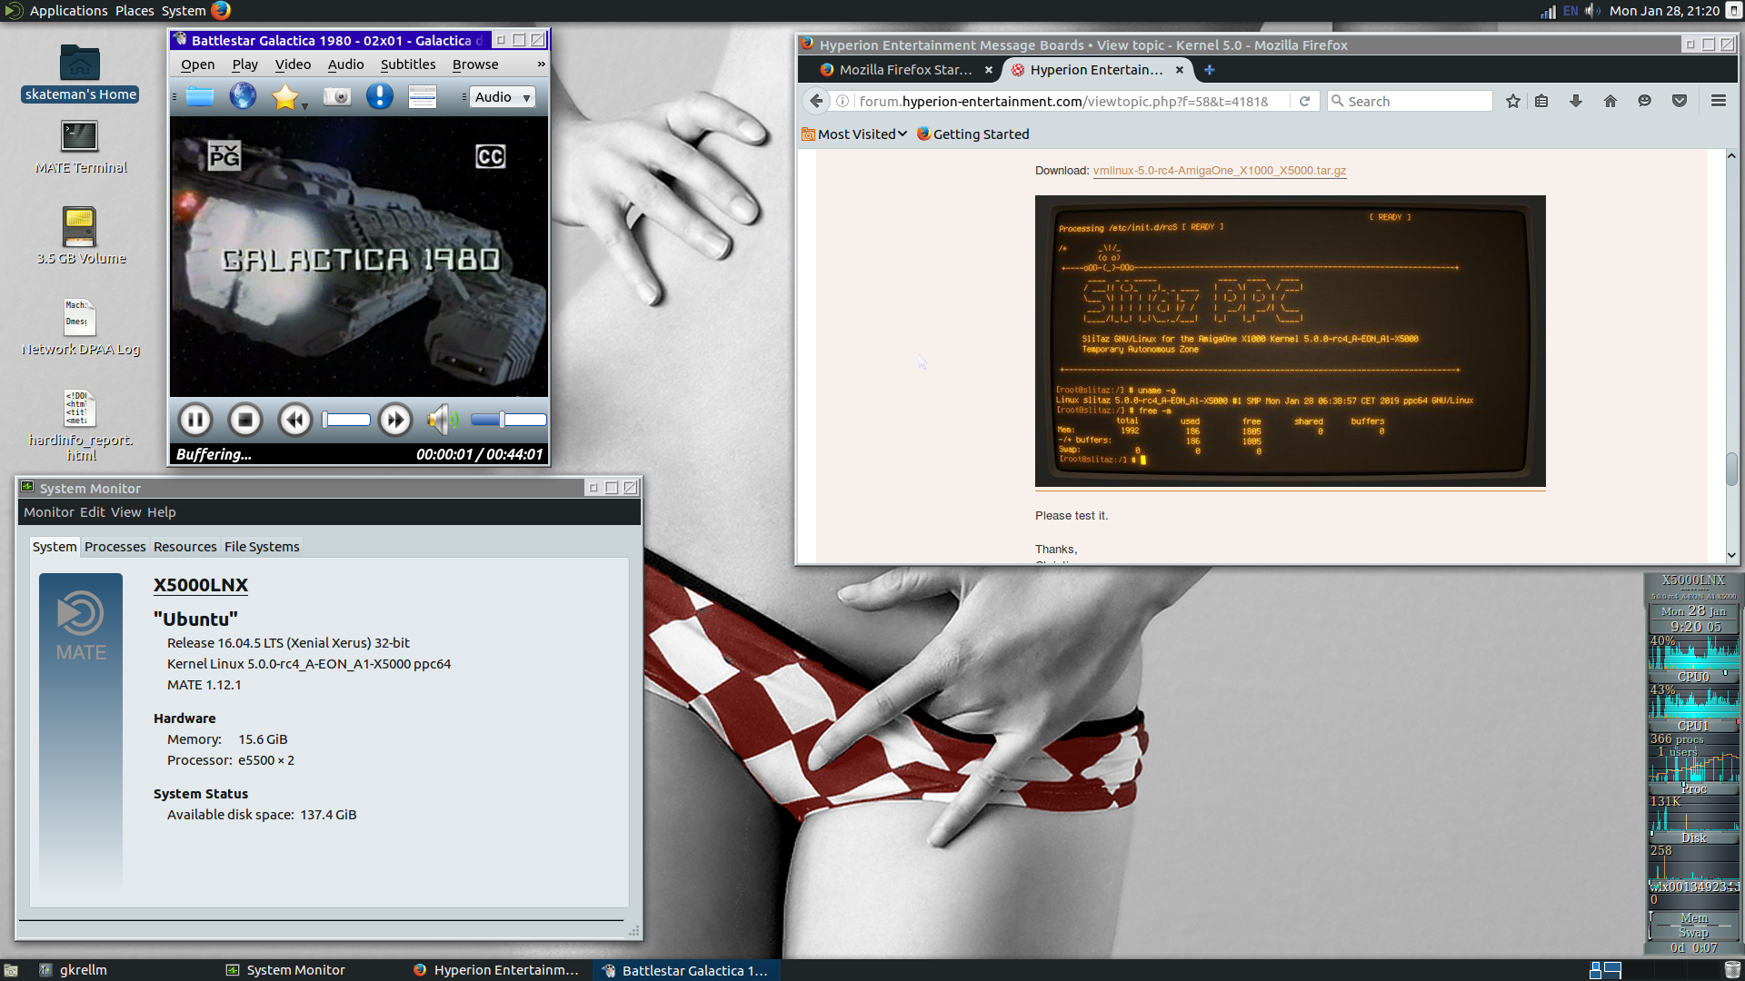Click the Processes tab in System Monitor
The width and height of the screenshot is (1745, 981).
pyautogui.click(x=115, y=546)
